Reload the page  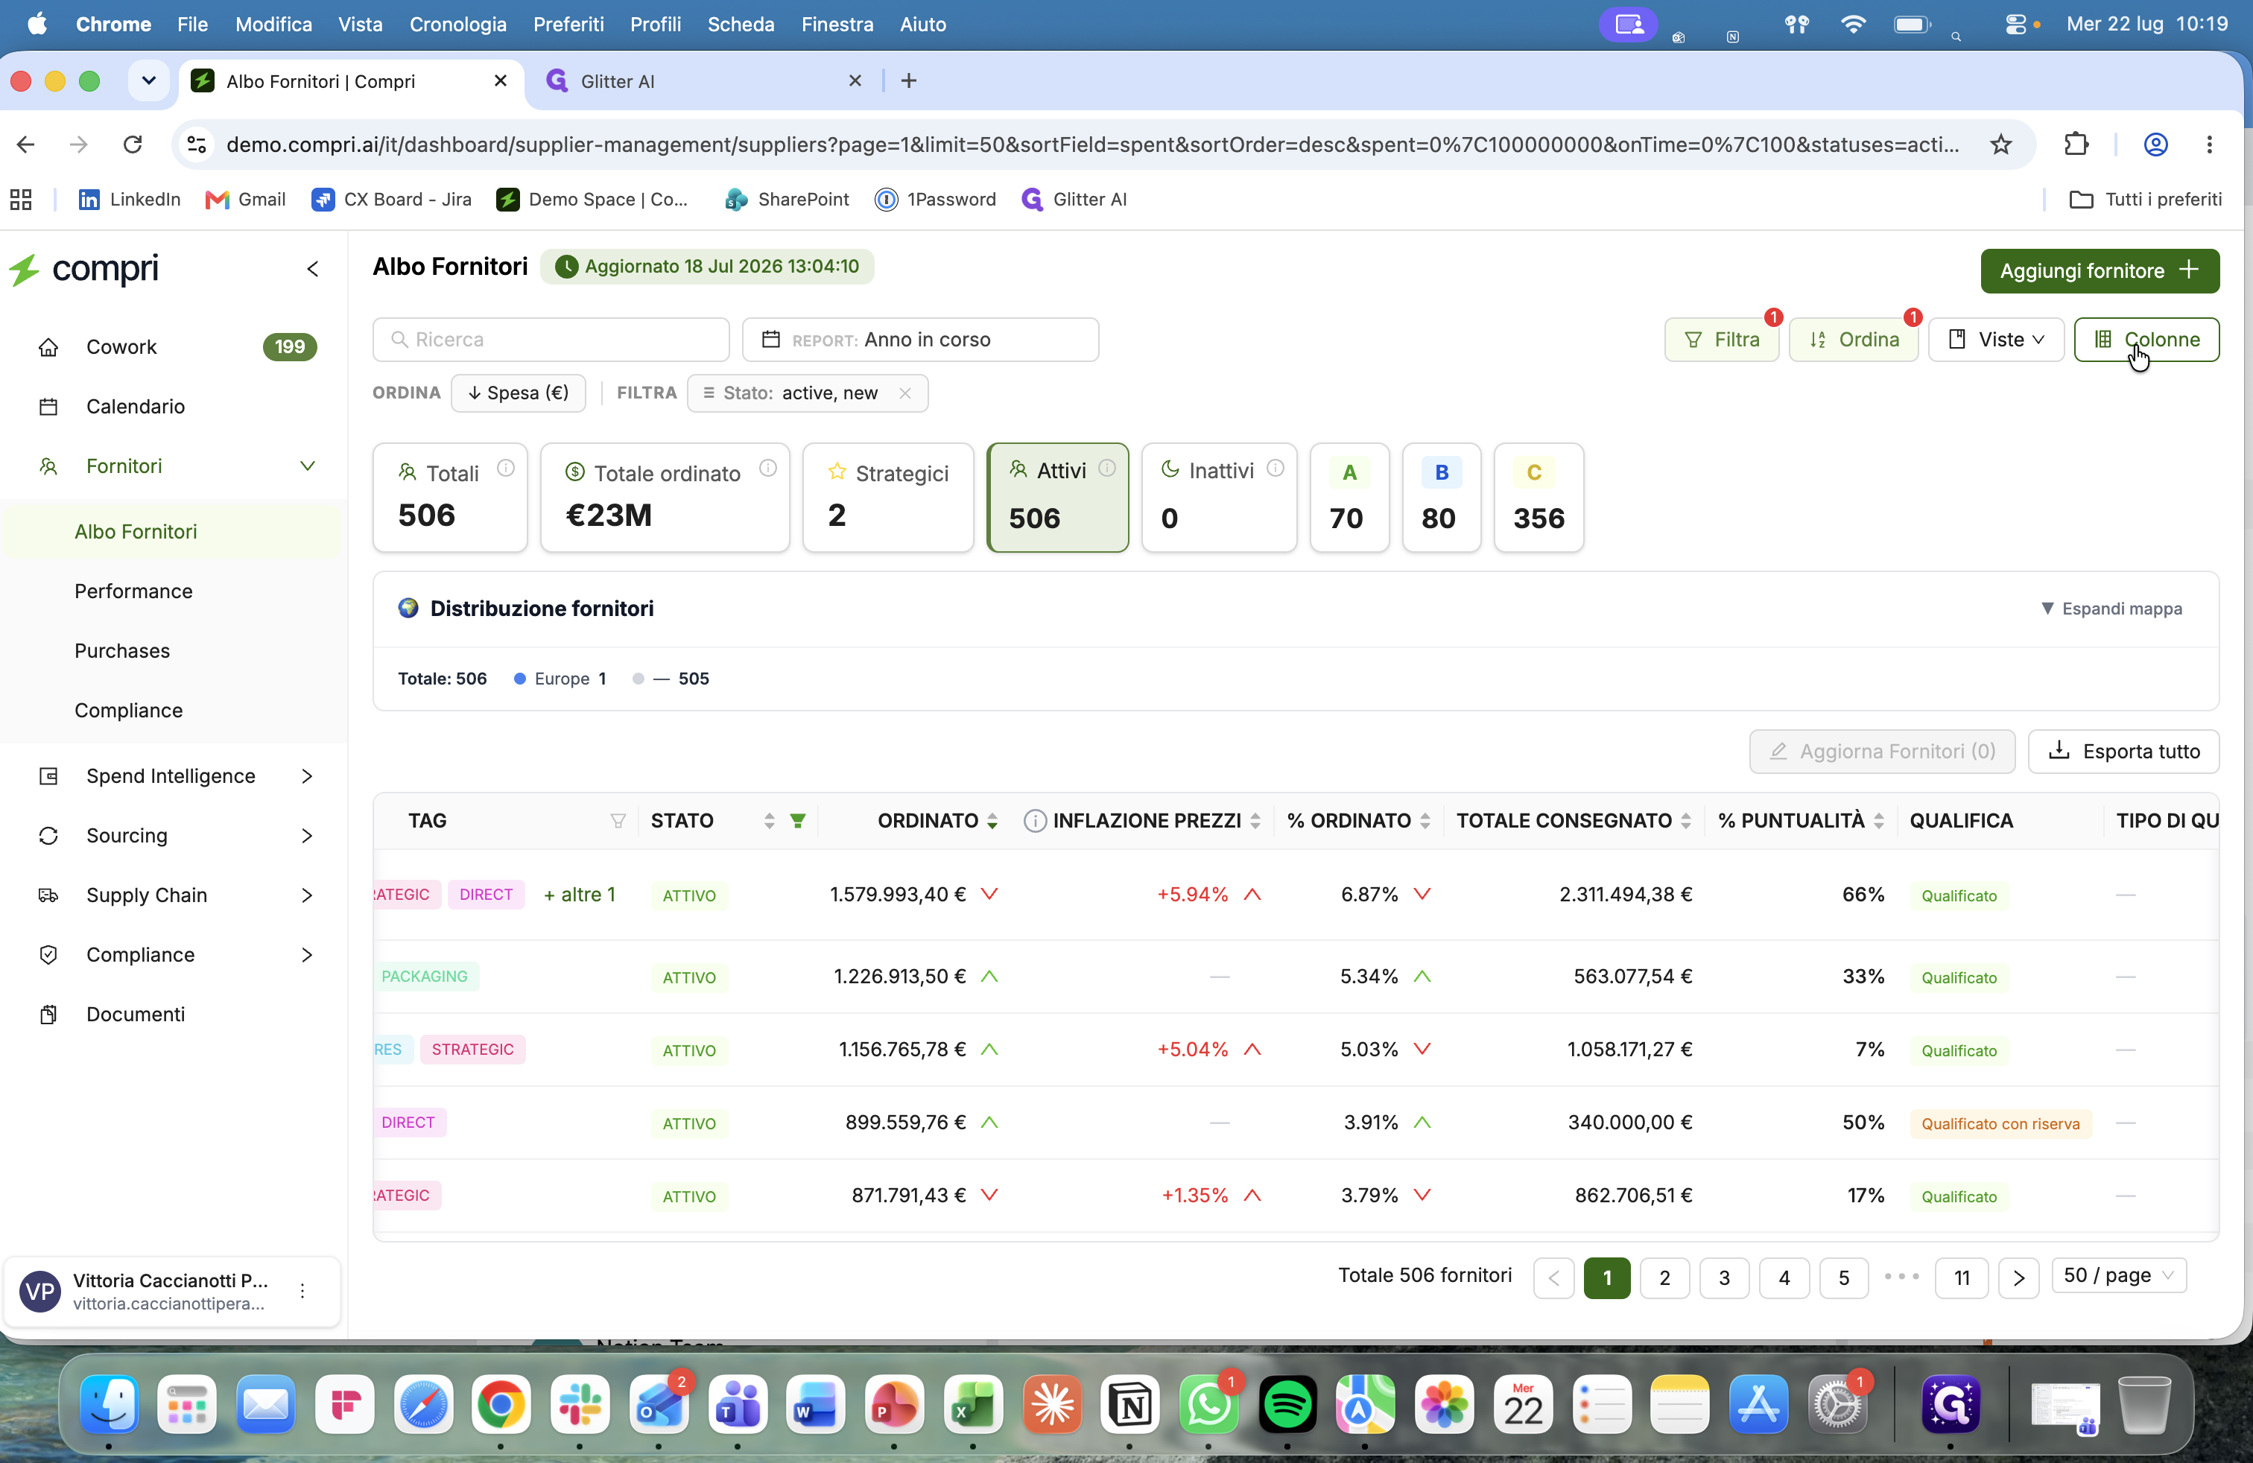(x=133, y=145)
